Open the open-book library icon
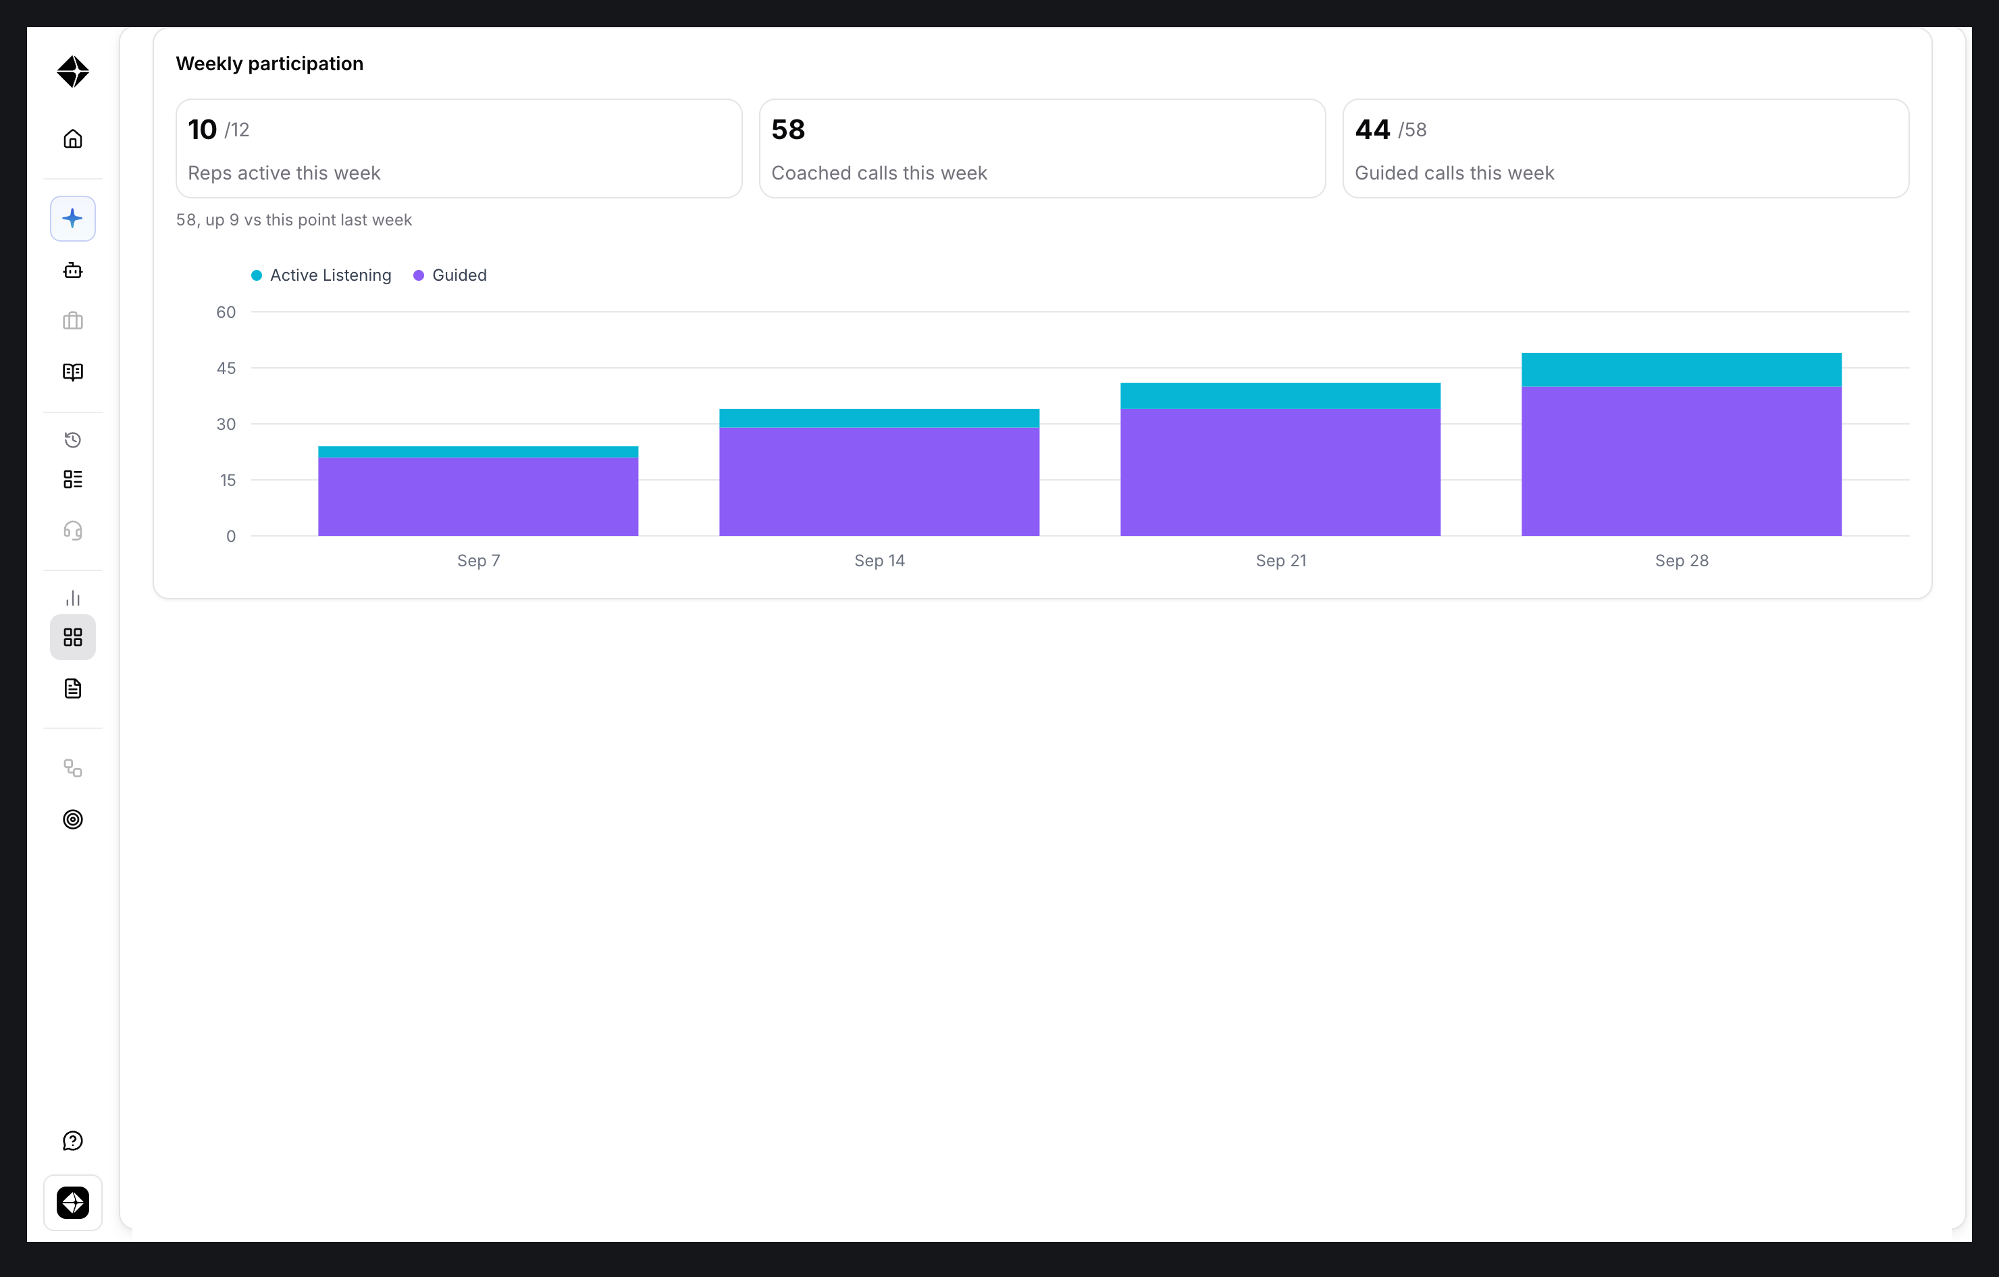 tap(73, 372)
